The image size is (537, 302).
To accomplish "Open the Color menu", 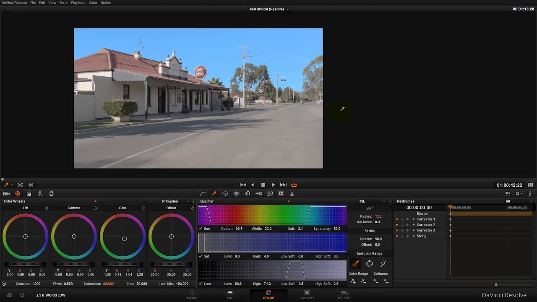I will [x=93, y=3].
